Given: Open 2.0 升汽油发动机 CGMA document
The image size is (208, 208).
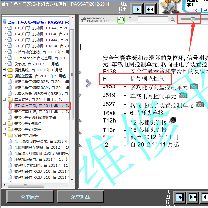Looking at the screenshot, I should tap(42, 40).
